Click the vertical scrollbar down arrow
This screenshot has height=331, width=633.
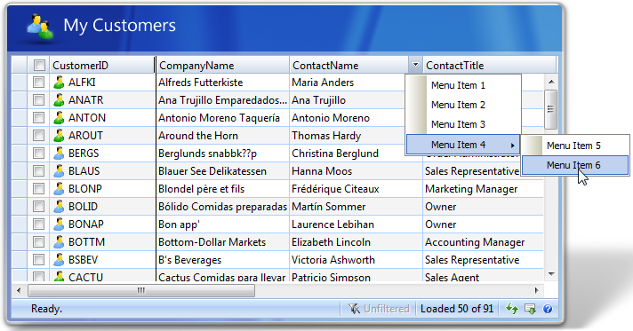tap(551, 274)
